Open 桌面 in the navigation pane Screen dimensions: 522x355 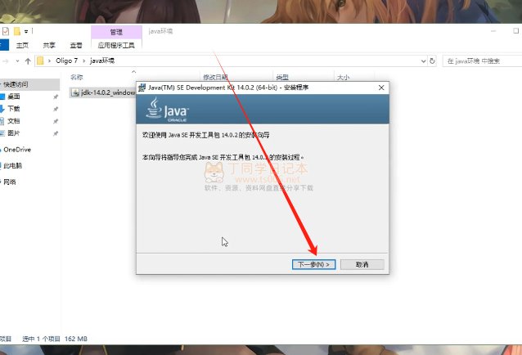(14, 97)
